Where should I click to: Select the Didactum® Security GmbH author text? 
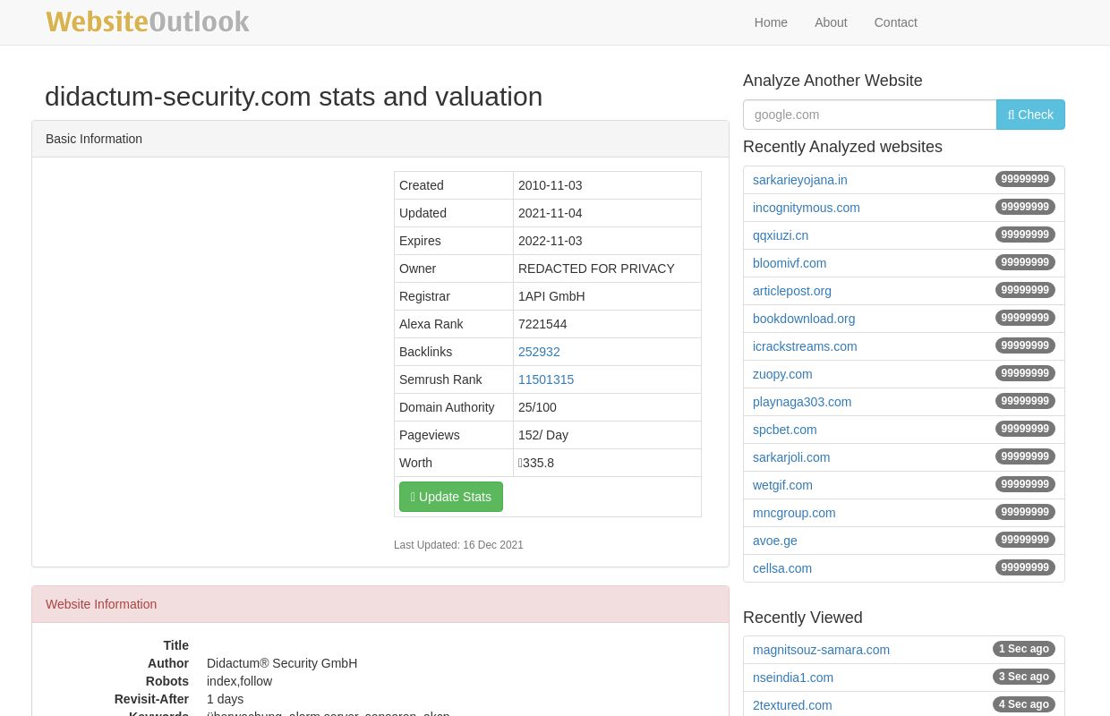(282, 663)
